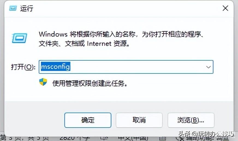This screenshot has height=141, width=238.
Task: Open the word count 2820 个字 indicator
Action: (75, 138)
